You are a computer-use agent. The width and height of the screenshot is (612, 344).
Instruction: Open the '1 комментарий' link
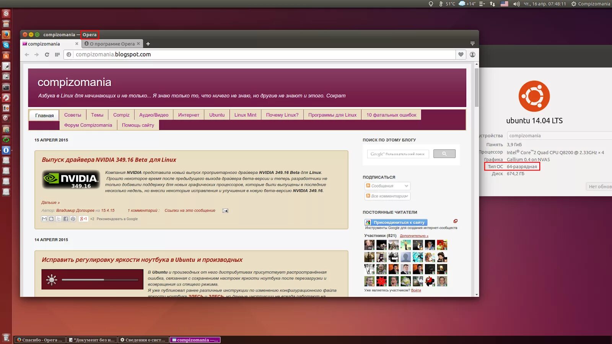[x=143, y=211]
